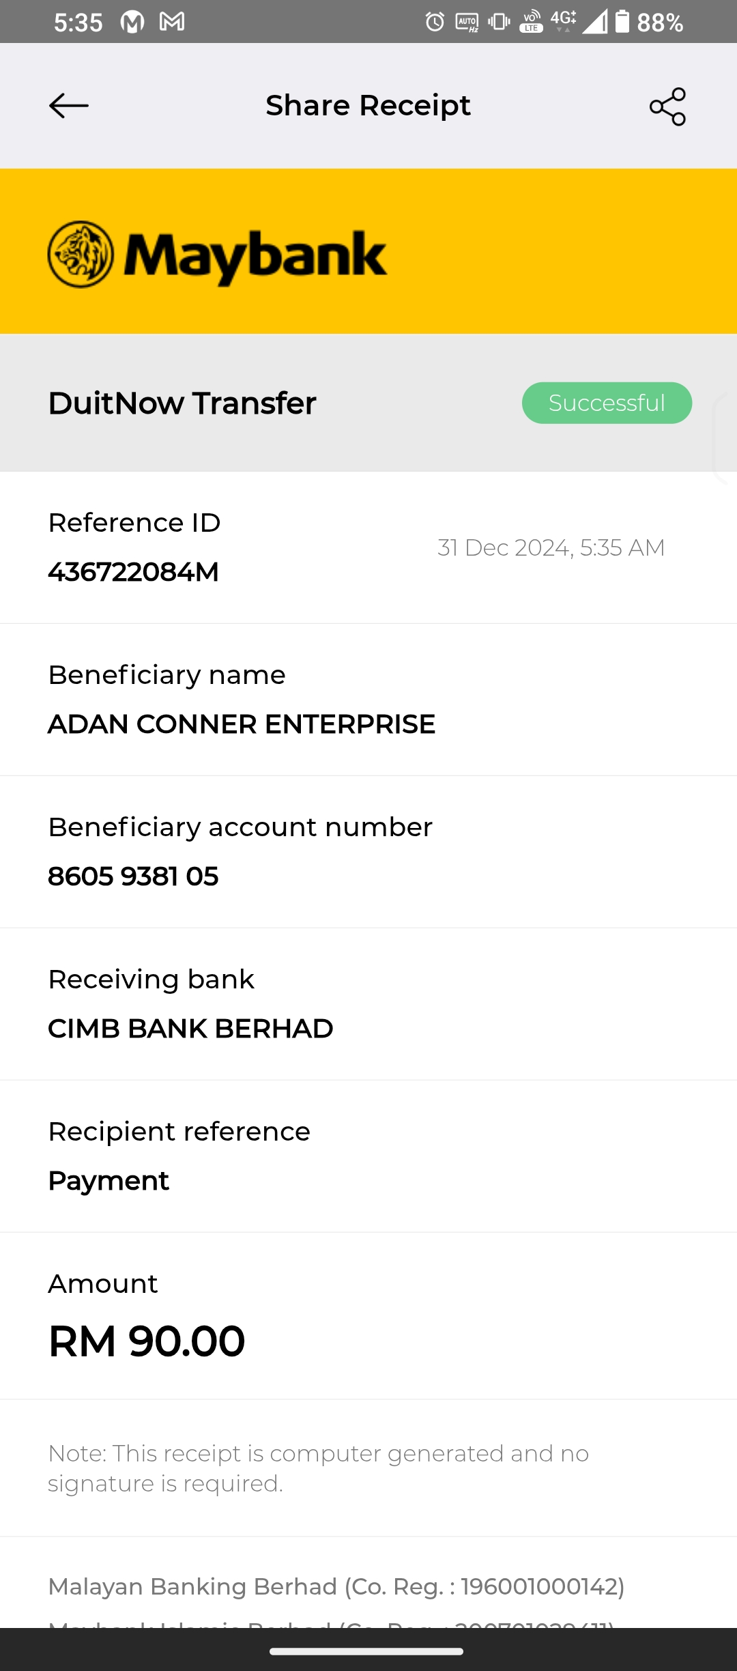
Task: Tap the vibrate mode status icon
Action: (499, 23)
